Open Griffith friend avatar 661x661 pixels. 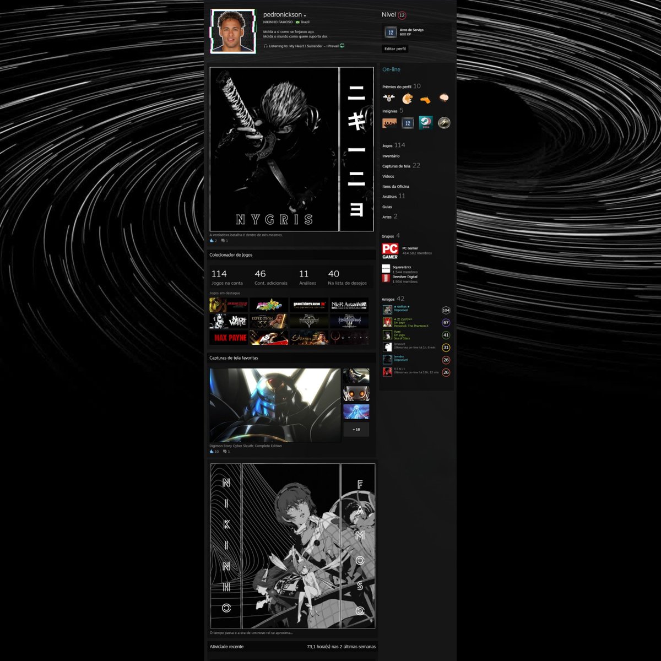387,310
